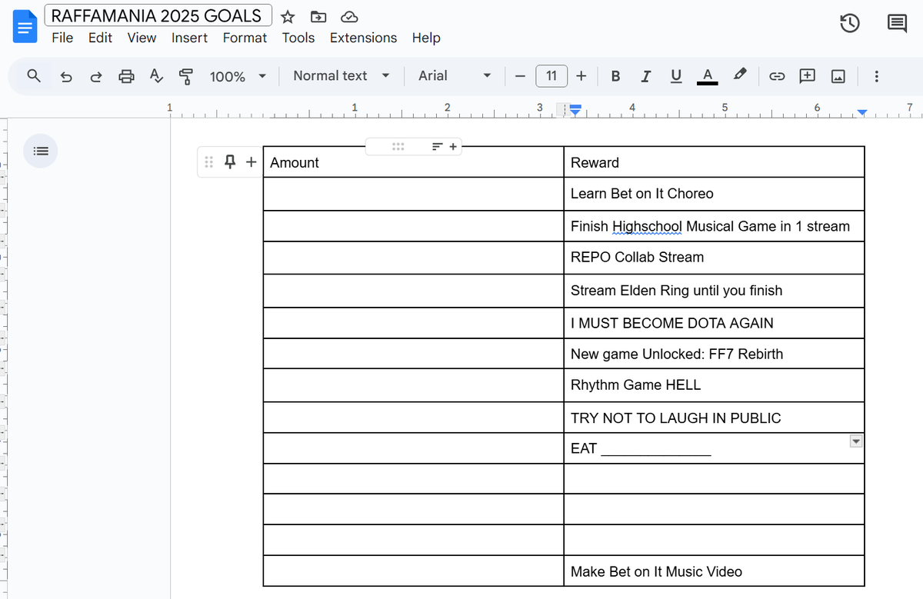Open the zoom 100% dropdown
The image size is (923, 599).
point(238,76)
